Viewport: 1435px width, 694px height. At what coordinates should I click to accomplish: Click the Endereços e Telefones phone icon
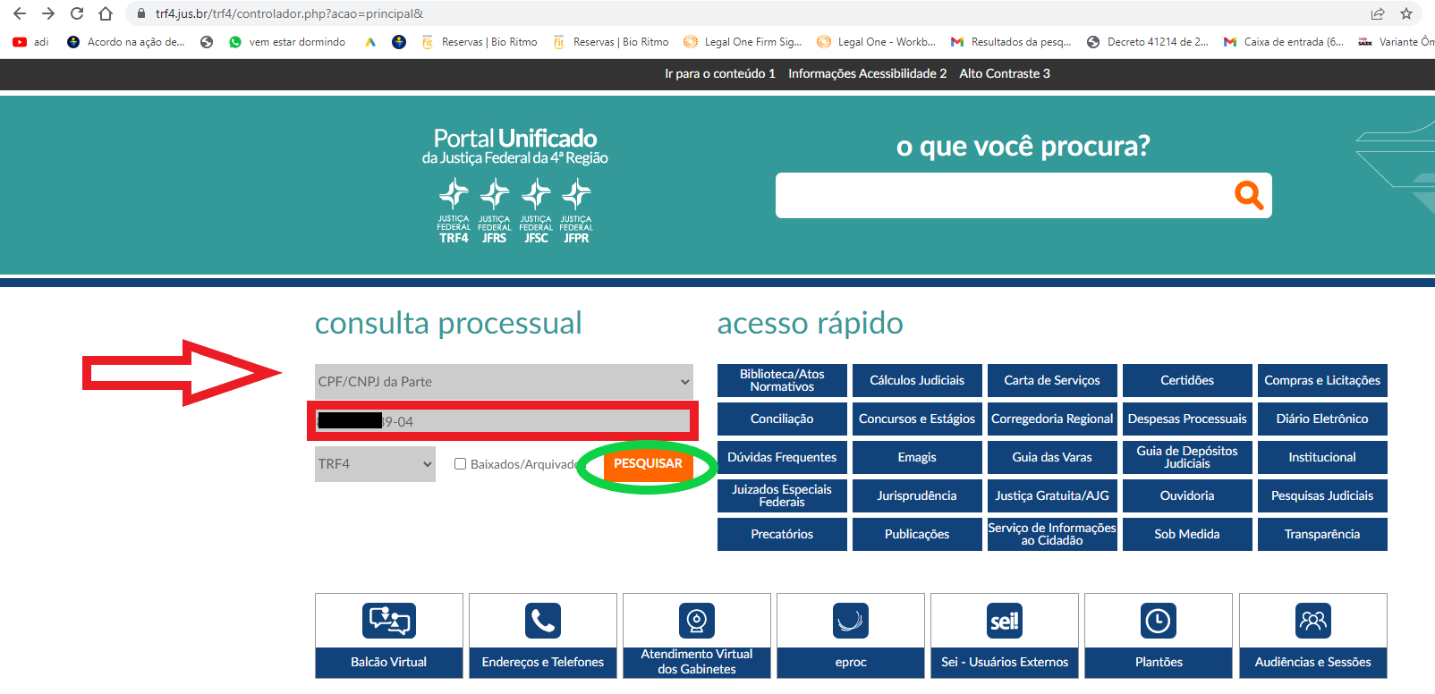(x=542, y=621)
